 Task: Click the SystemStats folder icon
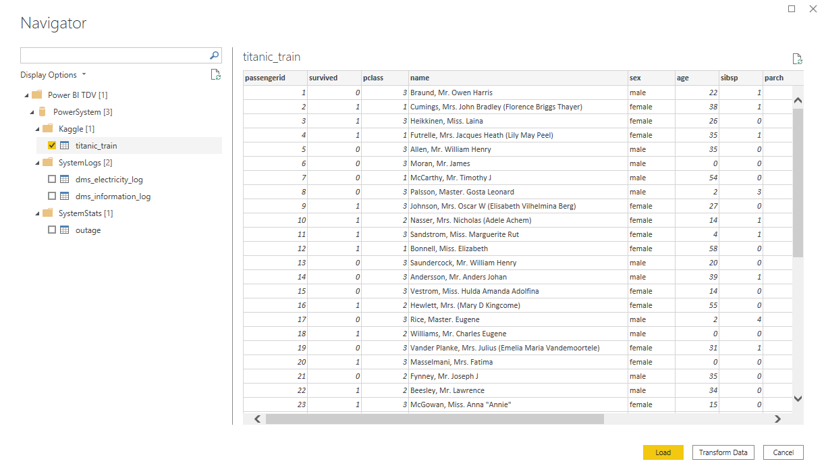(48, 213)
